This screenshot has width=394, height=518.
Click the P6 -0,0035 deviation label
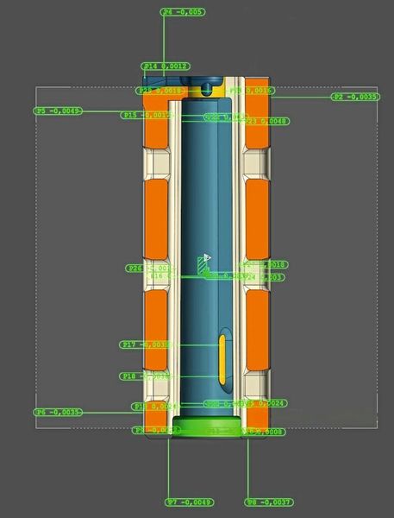pyautogui.click(x=58, y=412)
